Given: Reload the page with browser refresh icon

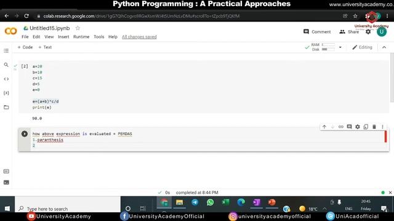Looking at the screenshot, I should coord(26,16).
